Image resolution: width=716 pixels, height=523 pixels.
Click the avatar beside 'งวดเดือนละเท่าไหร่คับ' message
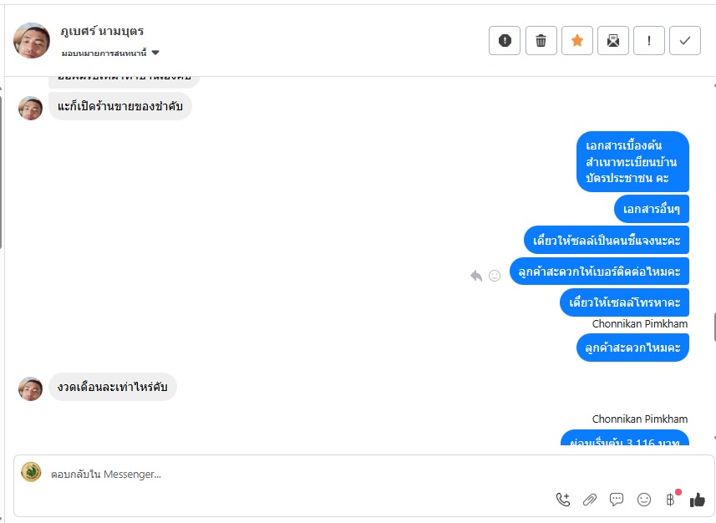coord(31,388)
